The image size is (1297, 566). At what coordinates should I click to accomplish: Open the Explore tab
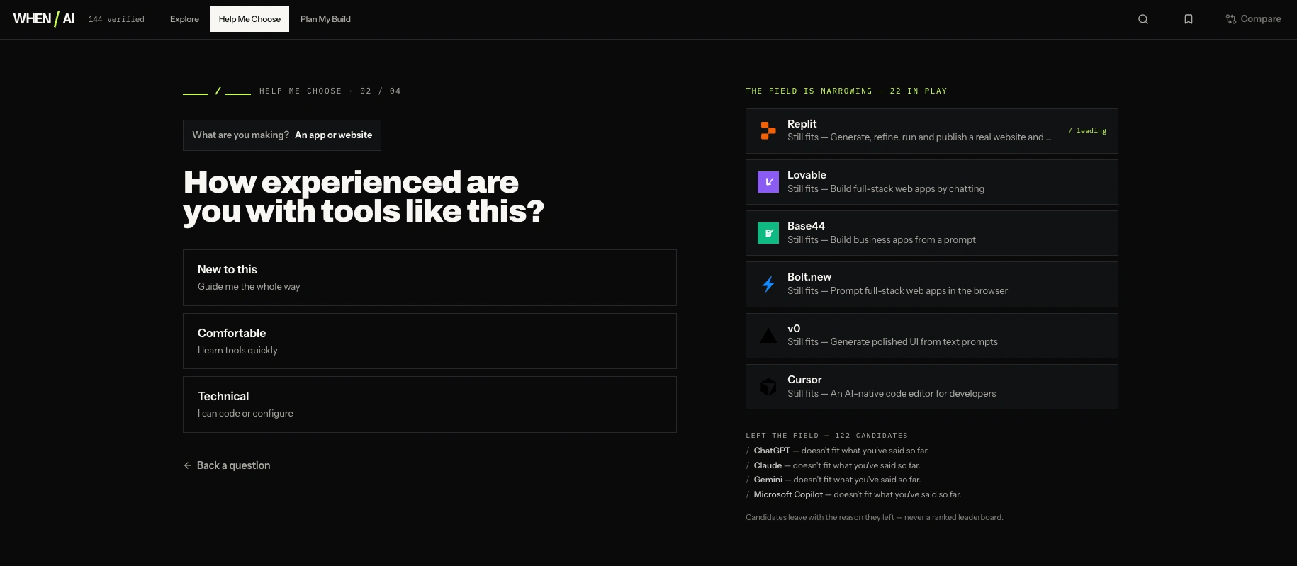point(184,19)
